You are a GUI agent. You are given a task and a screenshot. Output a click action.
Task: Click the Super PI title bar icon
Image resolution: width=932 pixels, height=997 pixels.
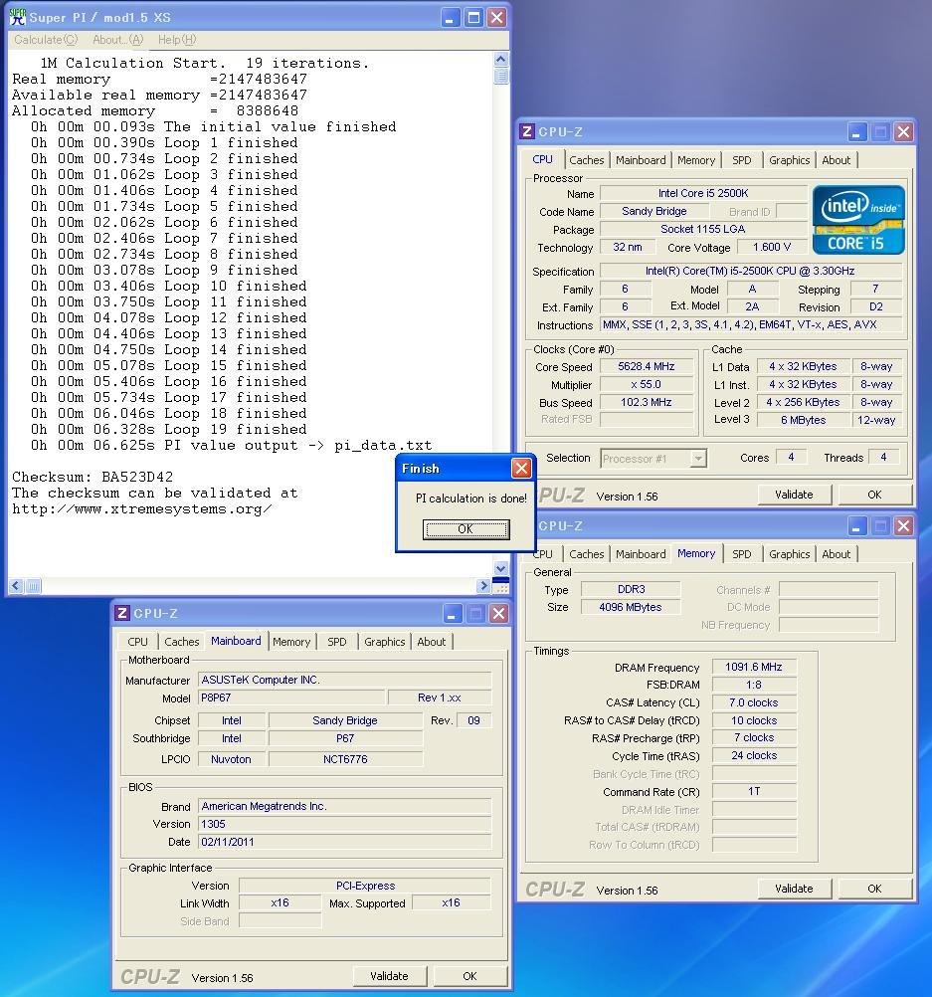(x=17, y=17)
